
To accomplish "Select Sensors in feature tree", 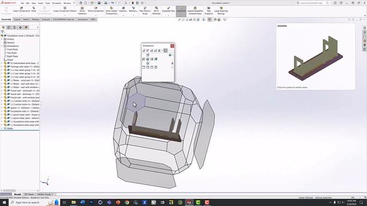I will click(x=11, y=43).
